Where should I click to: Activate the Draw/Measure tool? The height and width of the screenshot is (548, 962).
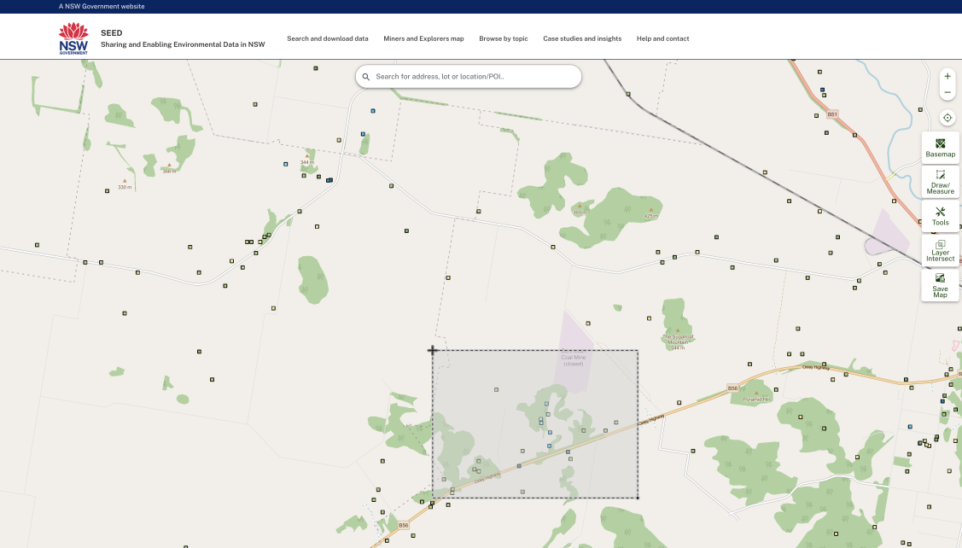coord(940,182)
